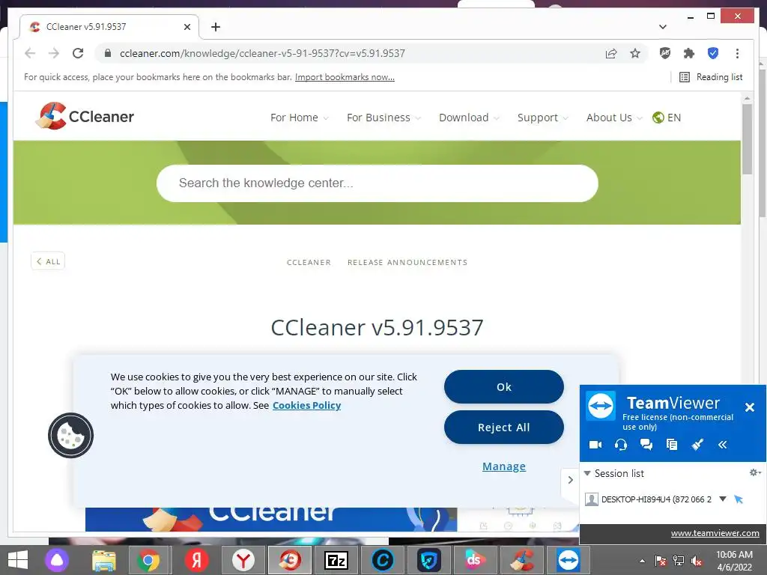Visit www.teamviewer.com link
This screenshot has width=767, height=575.
[x=715, y=533]
